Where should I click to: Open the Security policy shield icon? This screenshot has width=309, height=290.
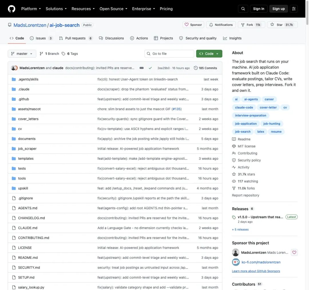234,160
